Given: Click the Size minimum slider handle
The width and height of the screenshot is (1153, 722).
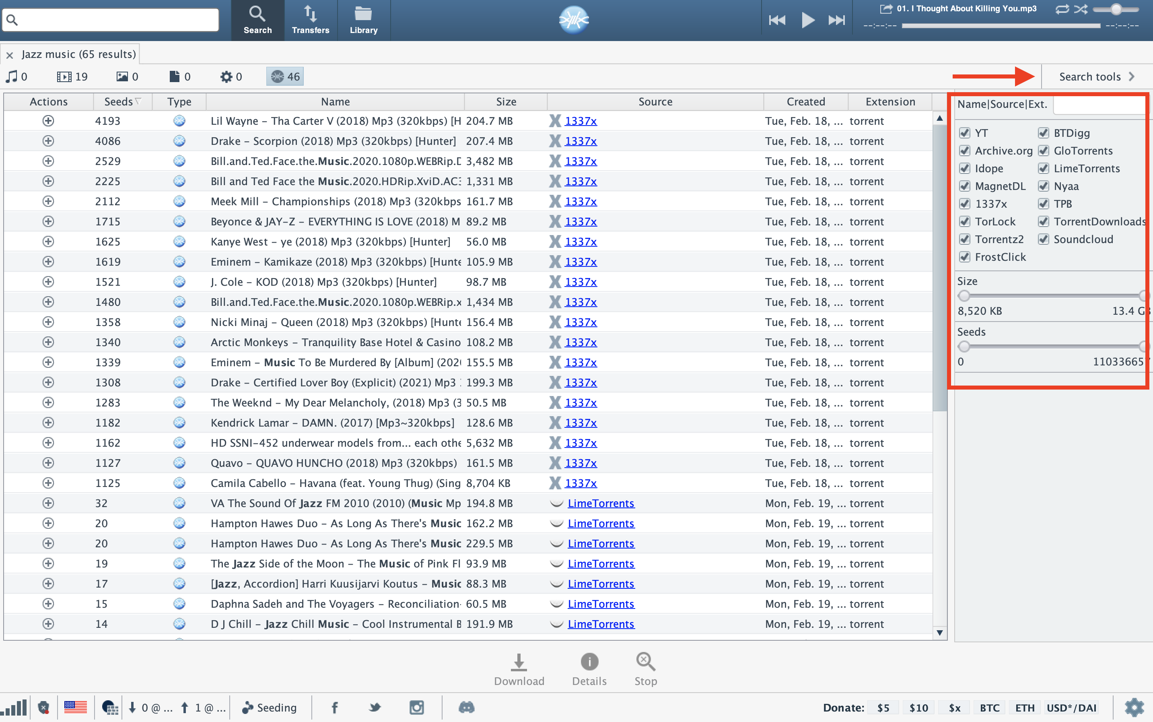Looking at the screenshot, I should tap(964, 295).
